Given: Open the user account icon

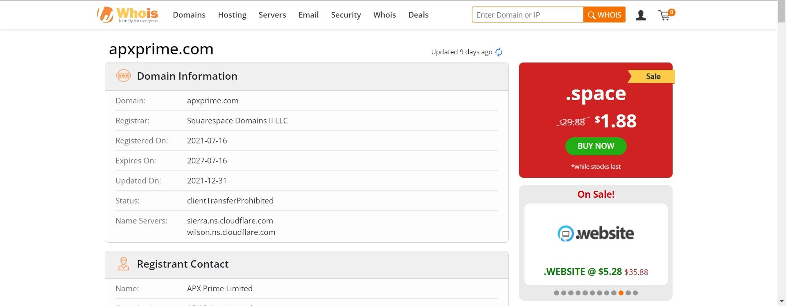Looking at the screenshot, I should click(x=641, y=15).
